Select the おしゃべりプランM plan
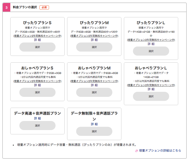 pyautogui.click(x=94, y=92)
